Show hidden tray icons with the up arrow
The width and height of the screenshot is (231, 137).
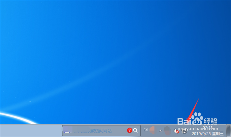click(x=161, y=131)
